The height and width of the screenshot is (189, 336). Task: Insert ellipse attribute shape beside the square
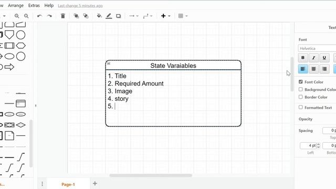click(9, 114)
